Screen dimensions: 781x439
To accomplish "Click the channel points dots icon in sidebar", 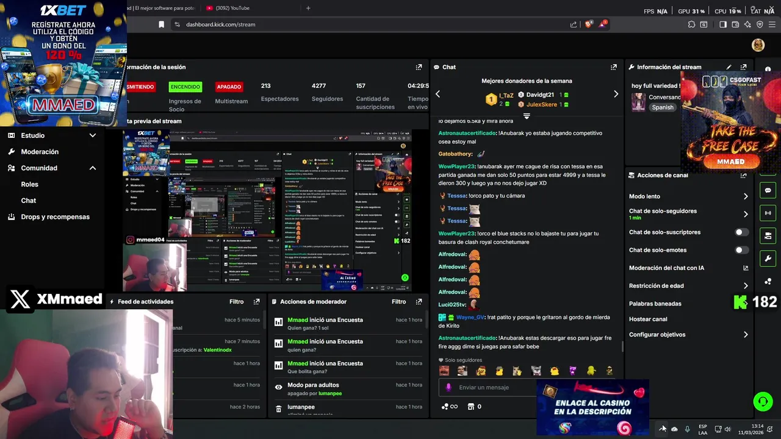I will (768, 281).
